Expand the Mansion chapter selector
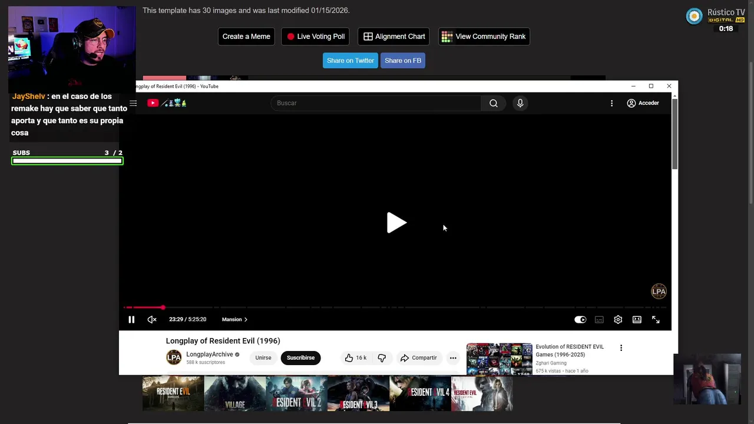 coord(234,319)
